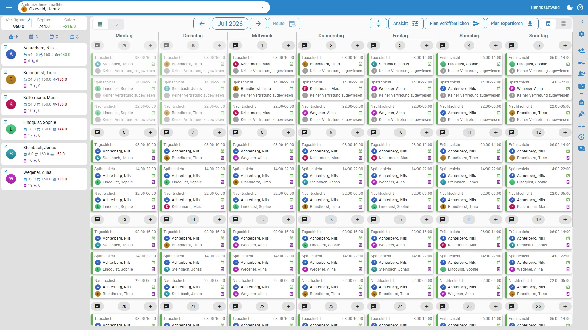The image size is (588, 330).
Task: Click lower add list entry icon in sidebar
Action: [x=582, y=125]
